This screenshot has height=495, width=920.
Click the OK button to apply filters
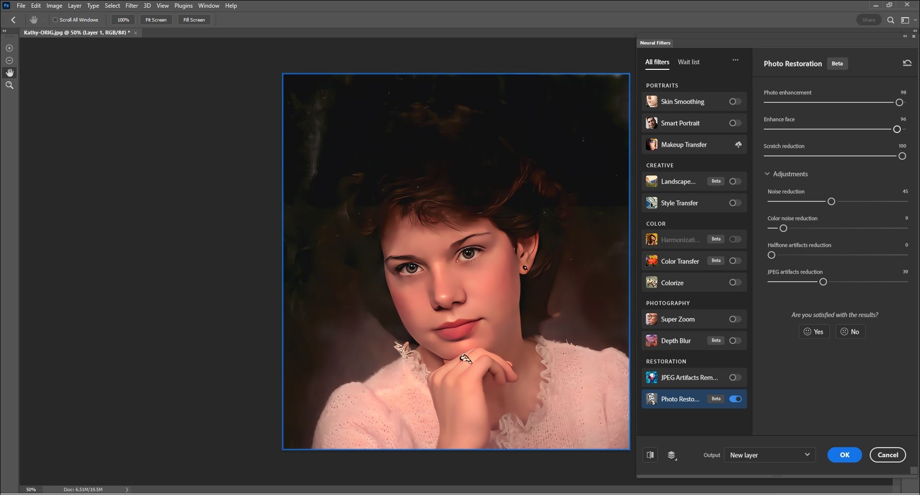[844, 455]
